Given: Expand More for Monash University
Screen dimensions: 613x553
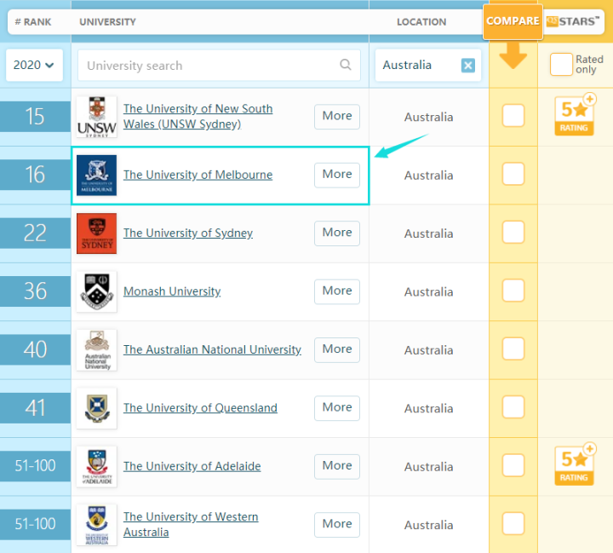Looking at the screenshot, I should tap(337, 291).
